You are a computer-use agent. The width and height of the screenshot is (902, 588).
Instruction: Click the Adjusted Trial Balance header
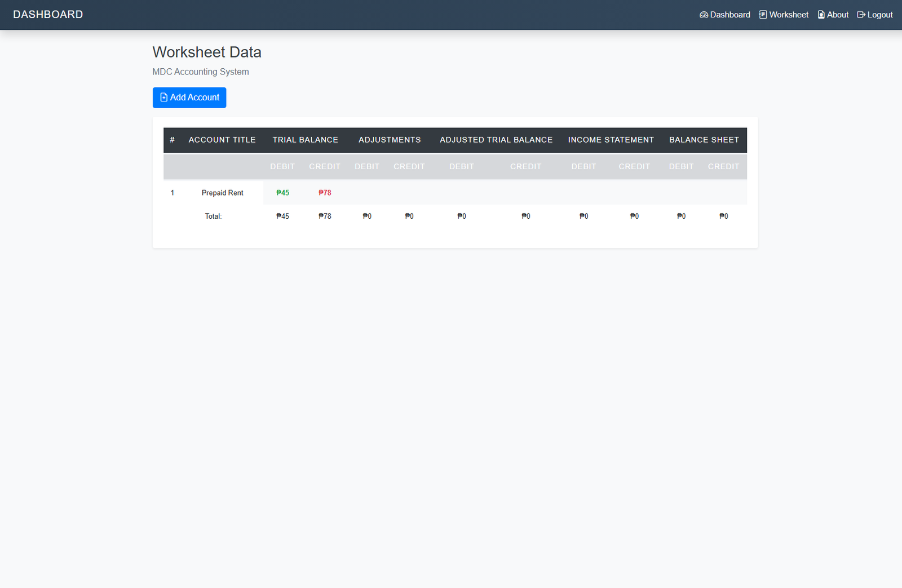coord(496,140)
